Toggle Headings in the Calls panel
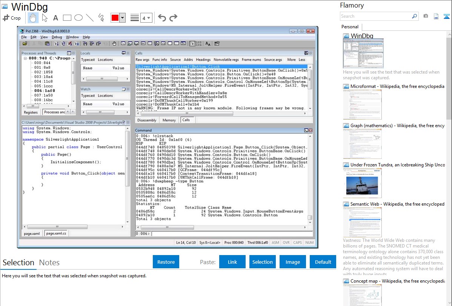This screenshot has height=306, width=452. pyautogui.click(x=203, y=60)
